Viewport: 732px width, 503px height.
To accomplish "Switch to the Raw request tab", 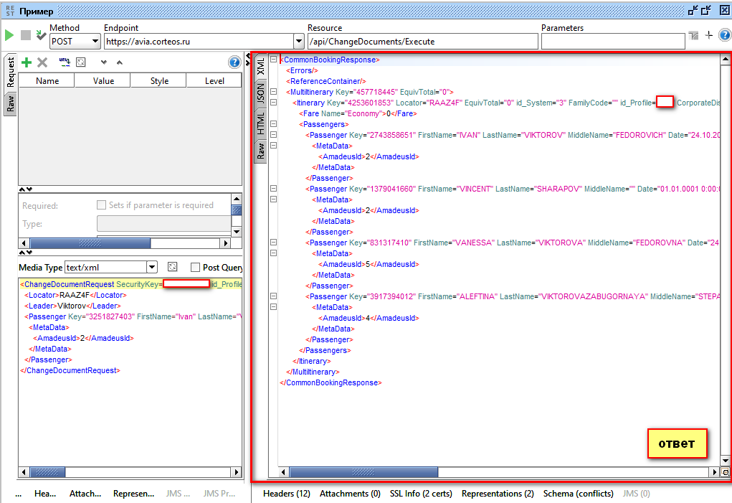I will click(10, 105).
